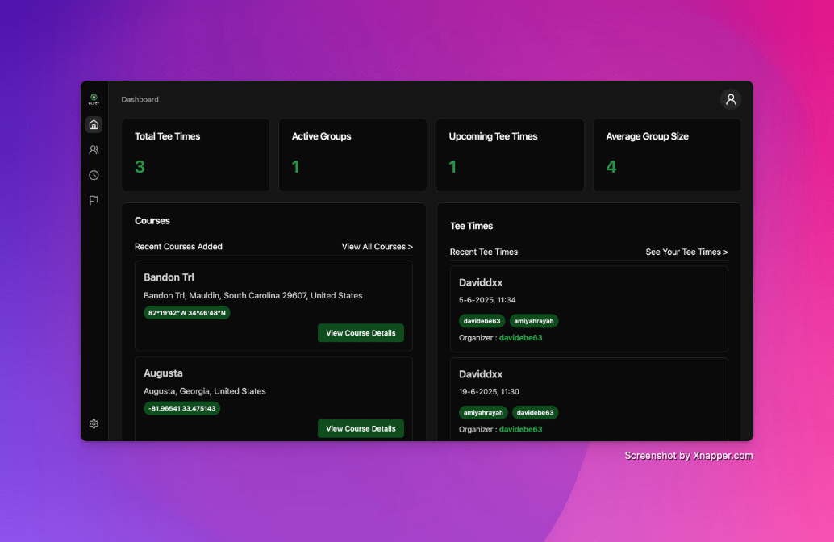Click the Average Group Size card
Viewport: 834px width, 542px height.
point(667,155)
